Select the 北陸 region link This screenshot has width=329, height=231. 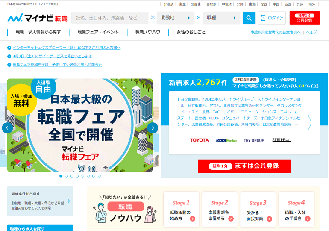240,4
